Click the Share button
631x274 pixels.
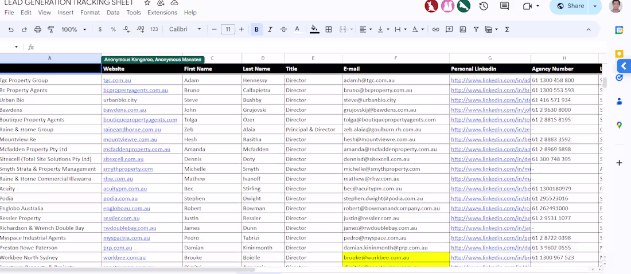point(570,6)
